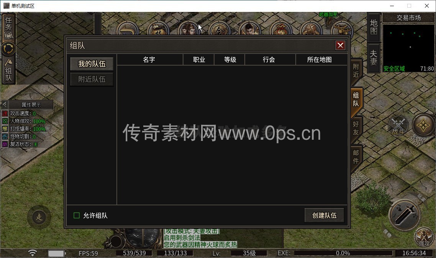436x258 pixels.
Task: Click the 夫妻 button beside minimap
Action: coord(374,58)
